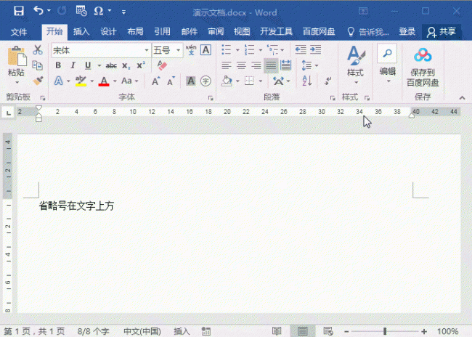Click the Multilevel List icon

[273, 49]
